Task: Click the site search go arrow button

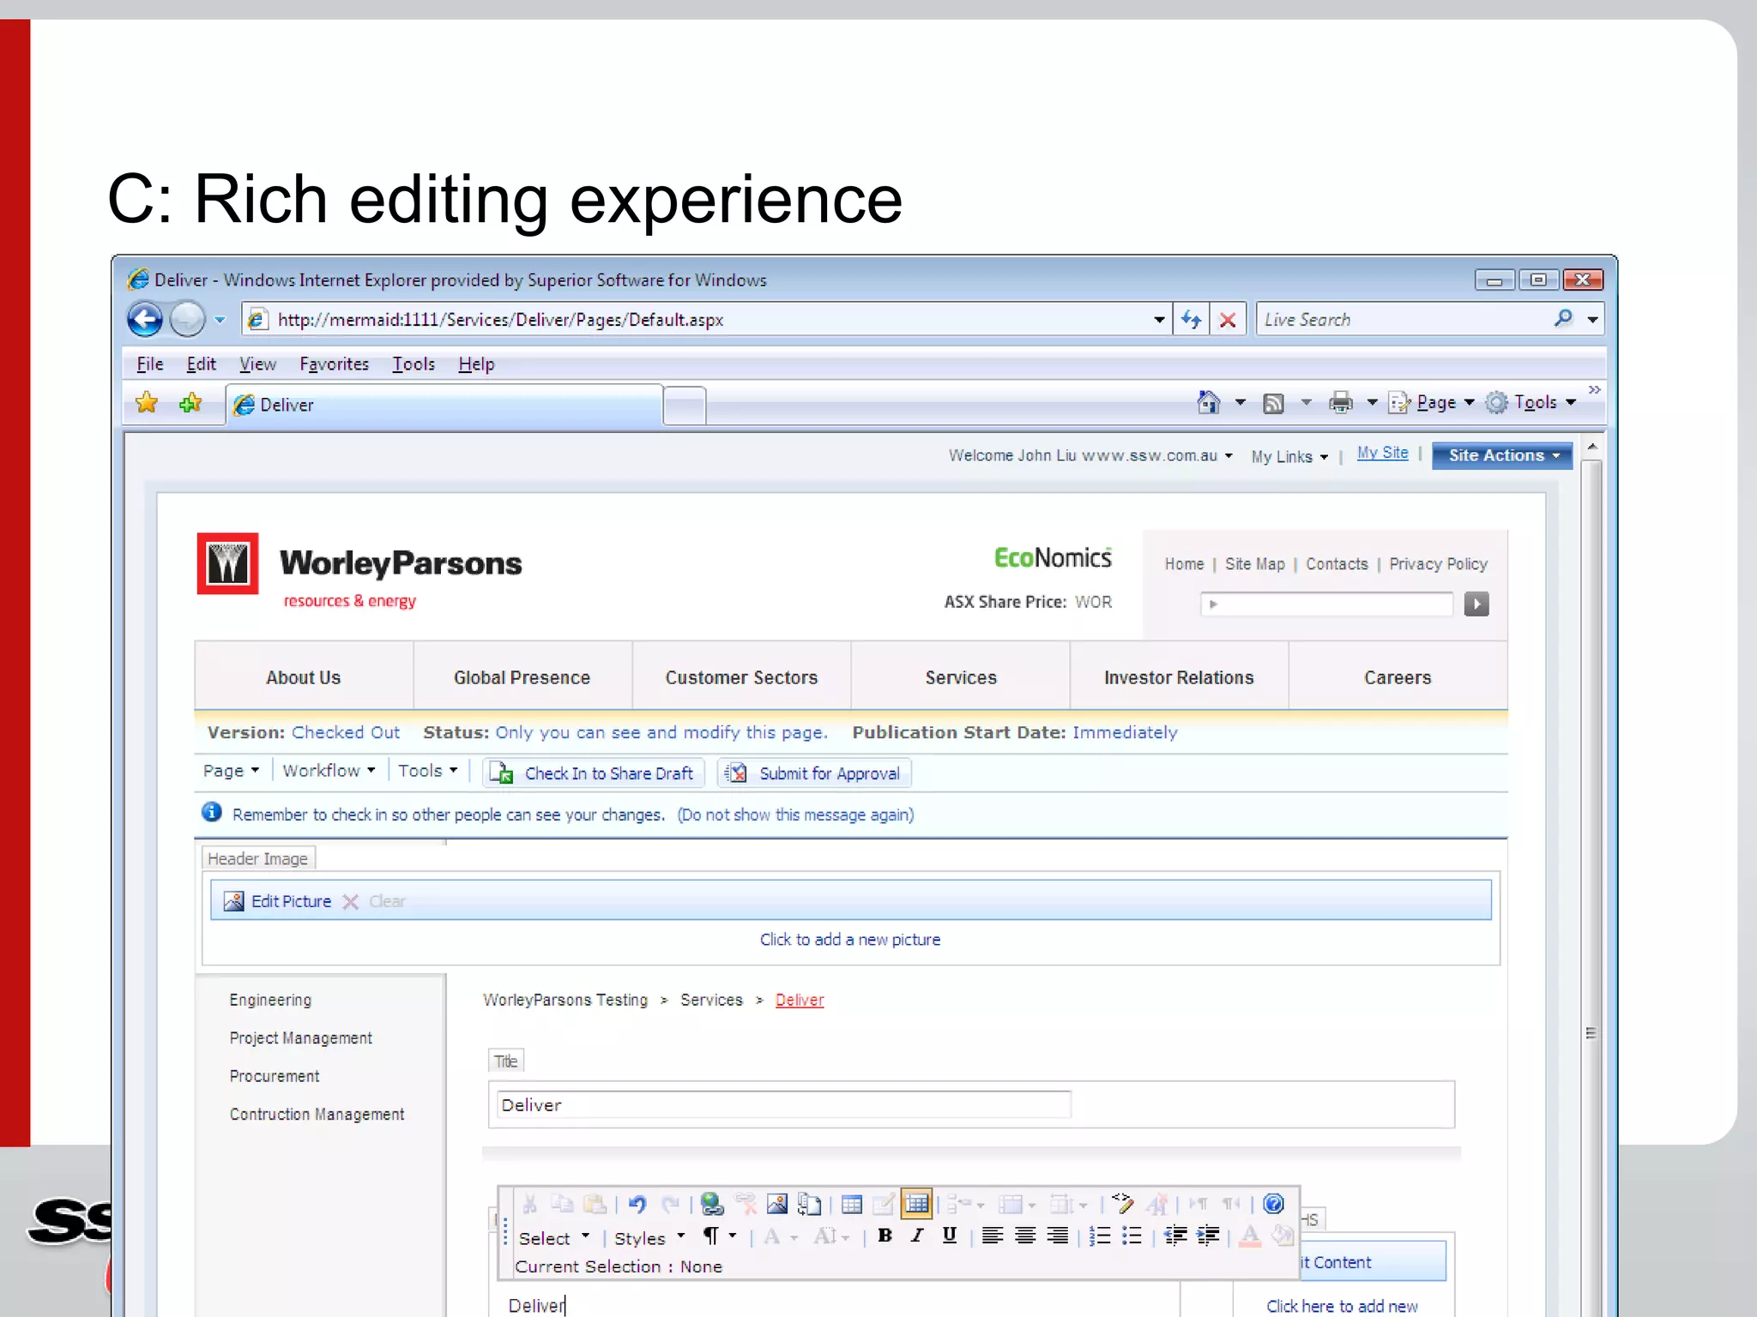Action: (x=1476, y=604)
